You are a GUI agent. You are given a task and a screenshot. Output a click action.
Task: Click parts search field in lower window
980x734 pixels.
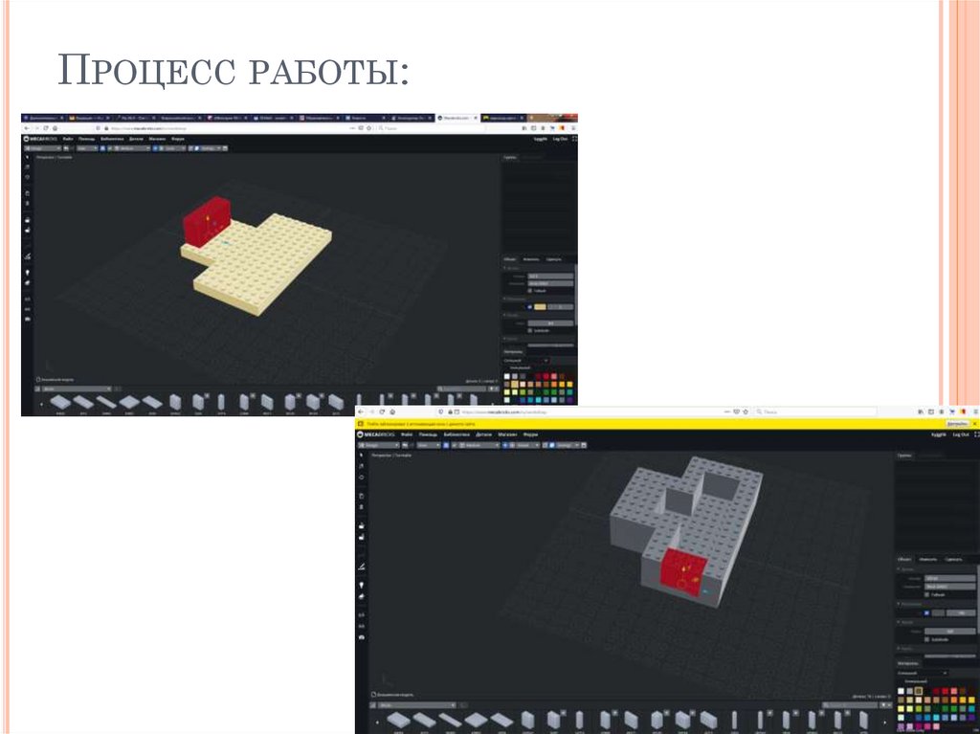point(851,705)
